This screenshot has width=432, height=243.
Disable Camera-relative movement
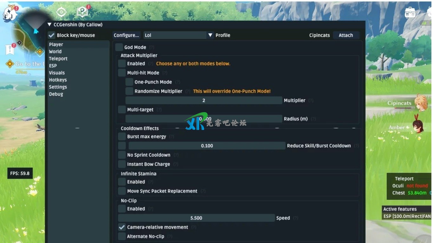click(x=122, y=227)
